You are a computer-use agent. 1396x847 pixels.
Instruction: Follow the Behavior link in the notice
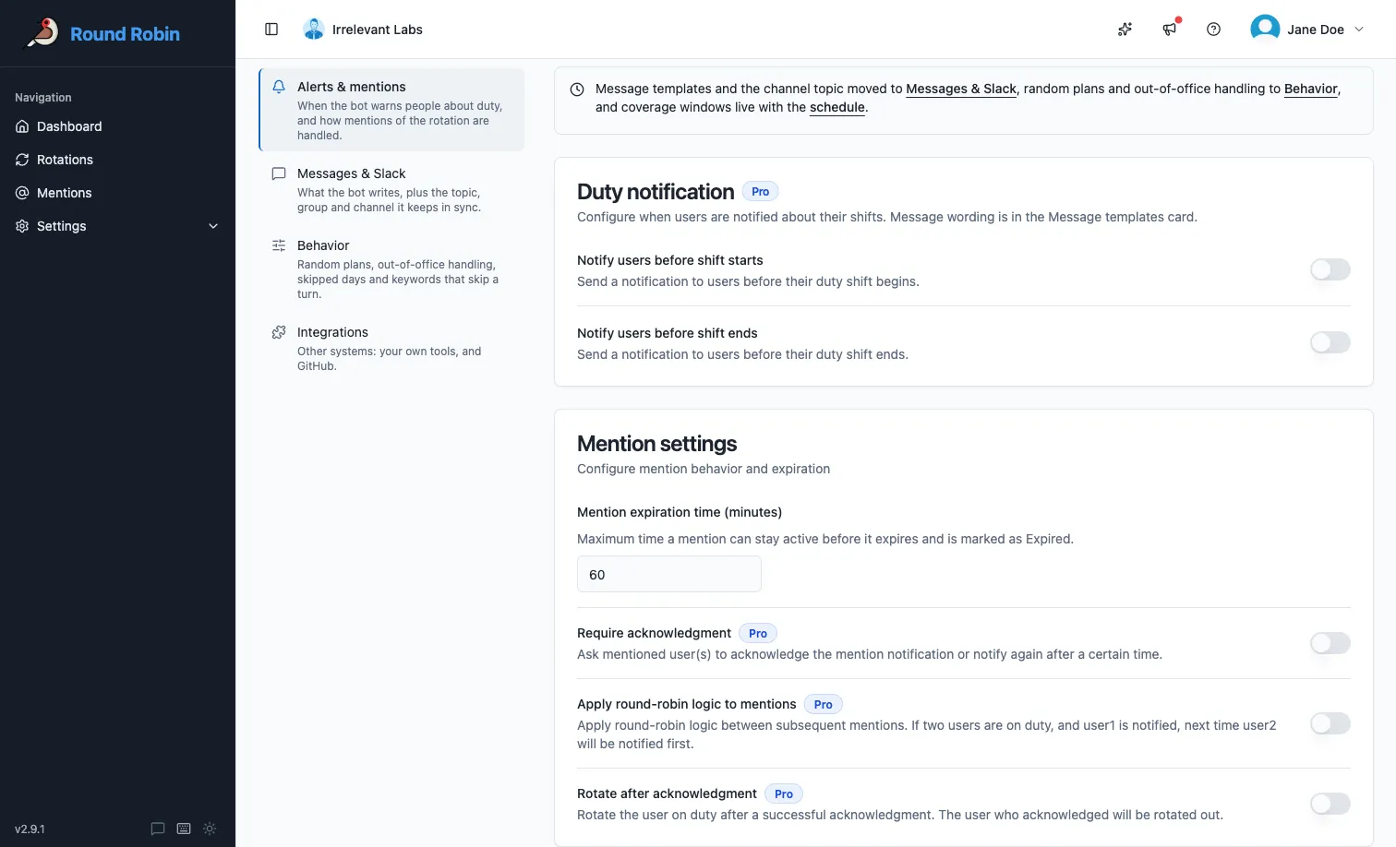tap(1311, 89)
